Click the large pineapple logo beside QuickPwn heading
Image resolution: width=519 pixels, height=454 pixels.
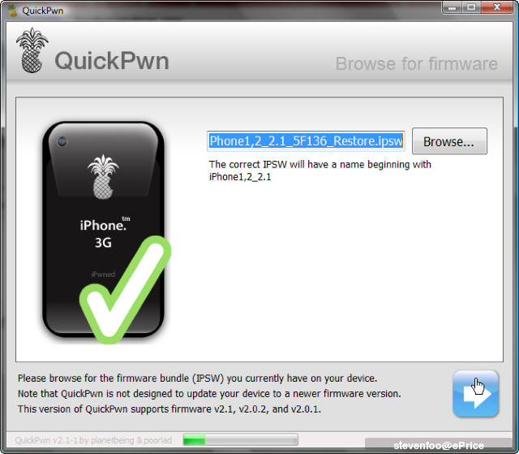coord(32,50)
